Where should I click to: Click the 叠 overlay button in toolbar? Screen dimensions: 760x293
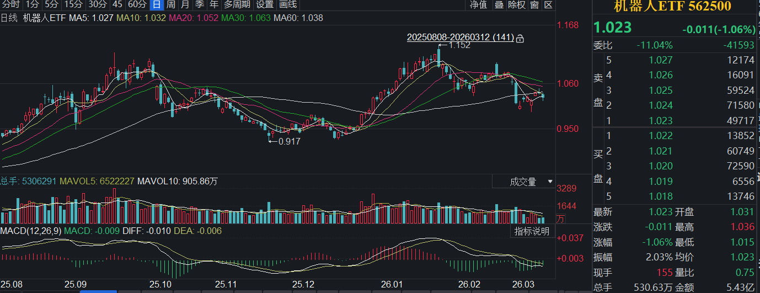click(499, 5)
